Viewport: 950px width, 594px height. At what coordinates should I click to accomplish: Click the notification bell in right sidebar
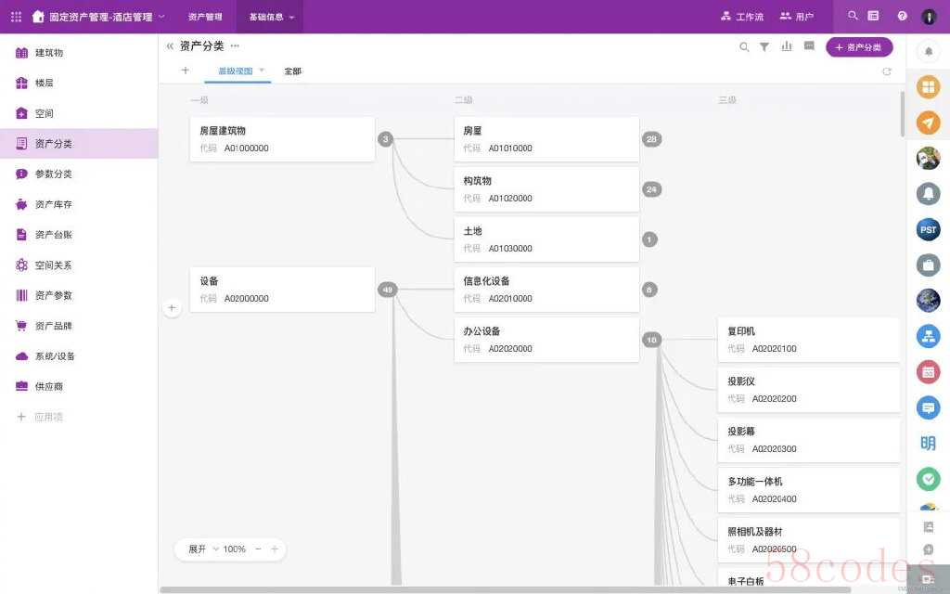pos(929,51)
